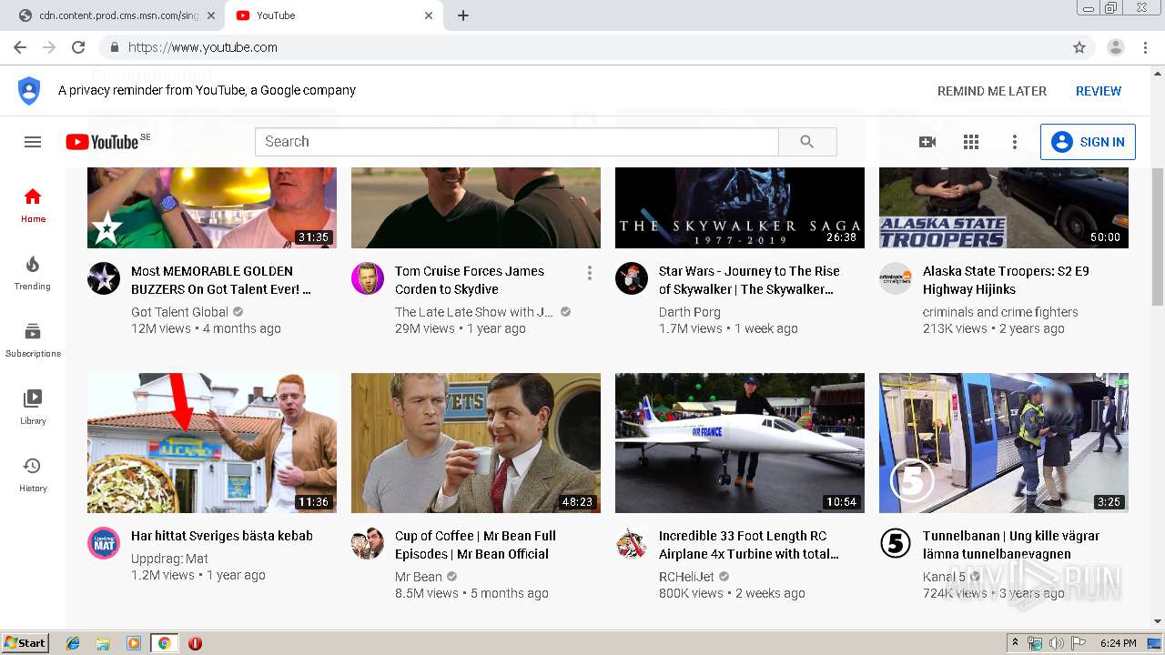Click The Late Late Show channel avatar
1165x655 pixels.
point(368,278)
